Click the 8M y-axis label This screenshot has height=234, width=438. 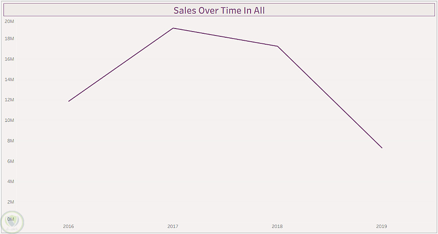click(x=10, y=141)
